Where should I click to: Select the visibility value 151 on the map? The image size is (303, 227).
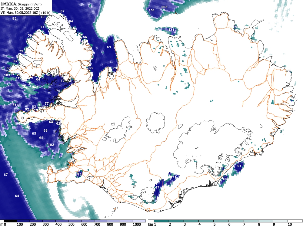(x=152, y=10)
